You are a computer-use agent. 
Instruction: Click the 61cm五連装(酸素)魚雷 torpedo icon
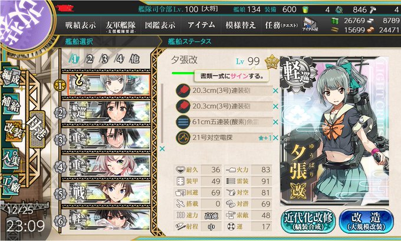point(183,122)
